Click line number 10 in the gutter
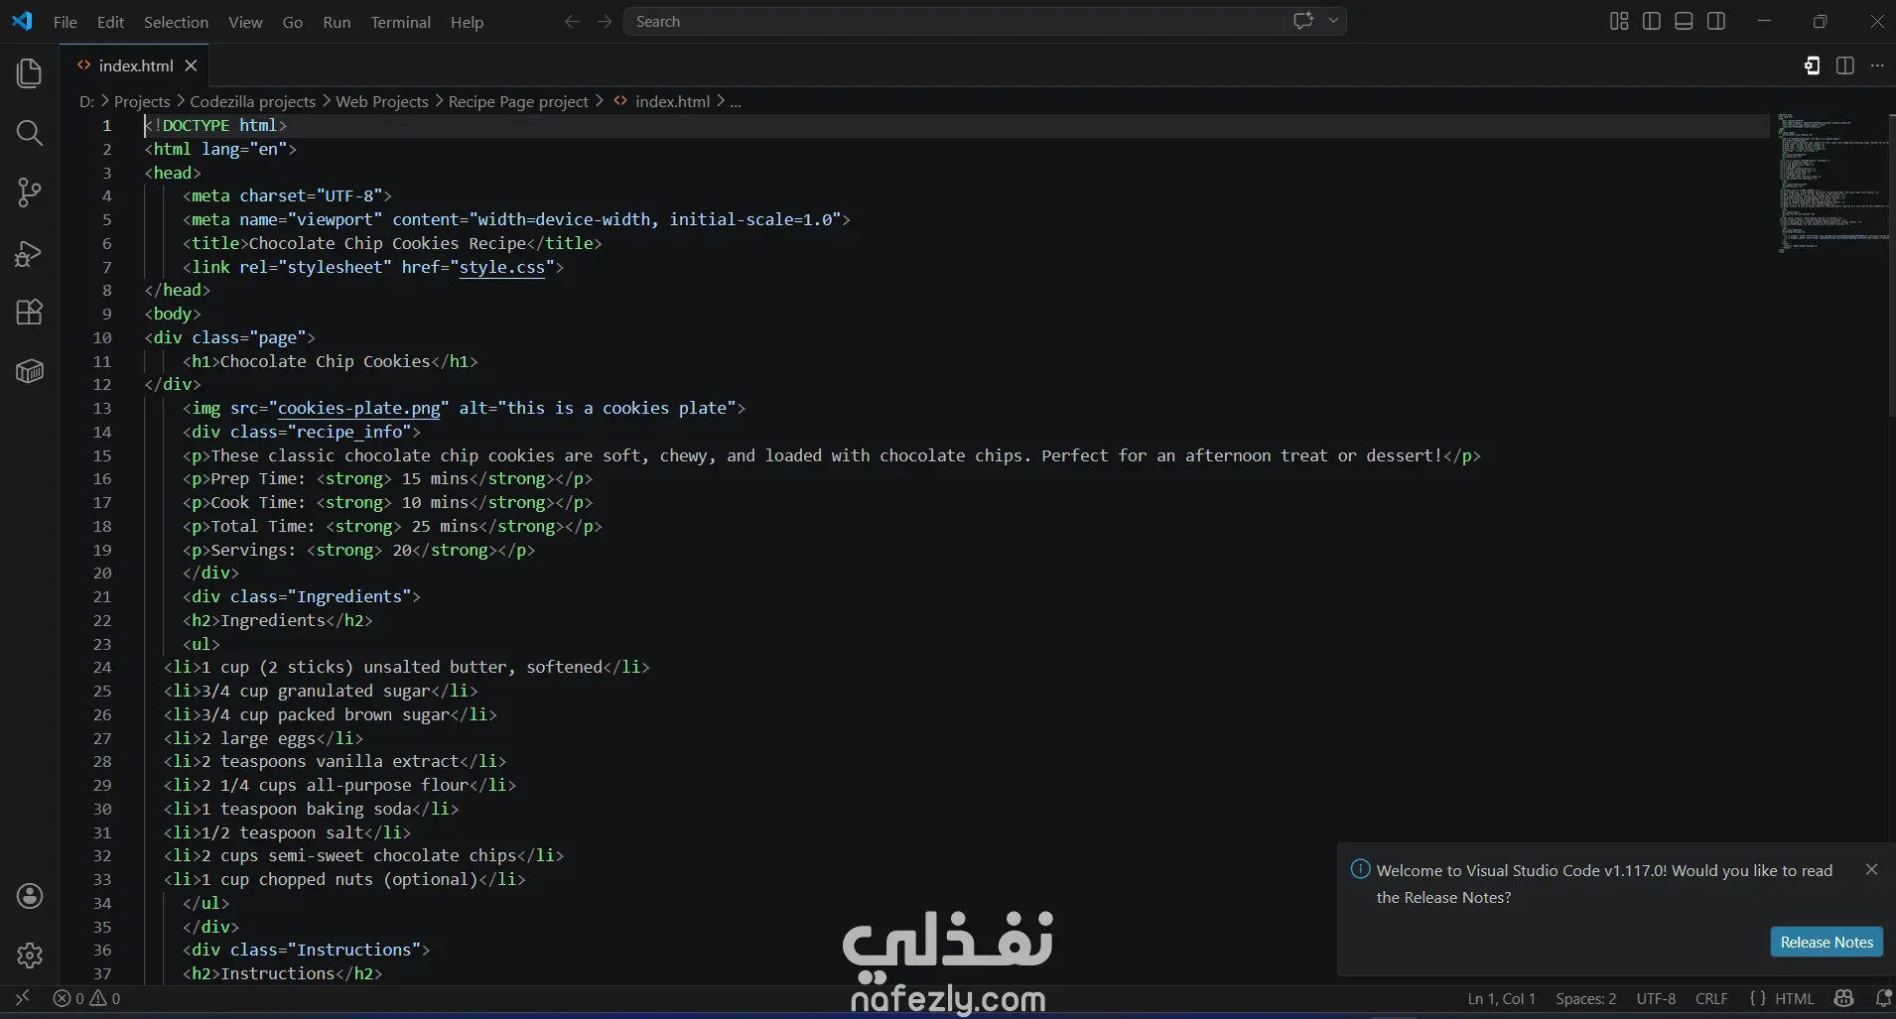Viewport: 1896px width, 1019px height. tap(102, 337)
